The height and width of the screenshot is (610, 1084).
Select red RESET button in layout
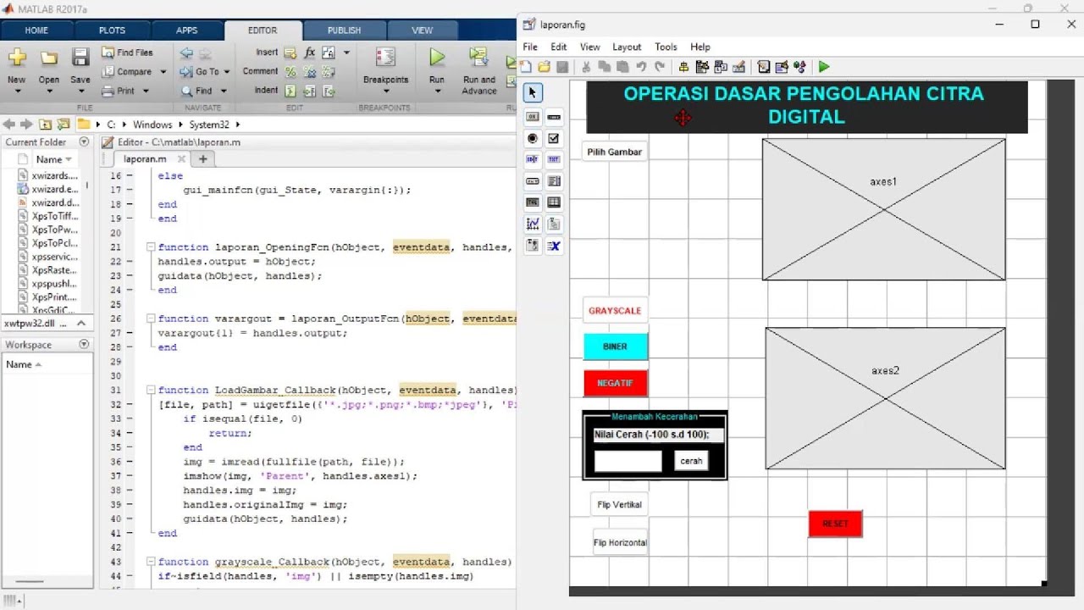coord(835,524)
